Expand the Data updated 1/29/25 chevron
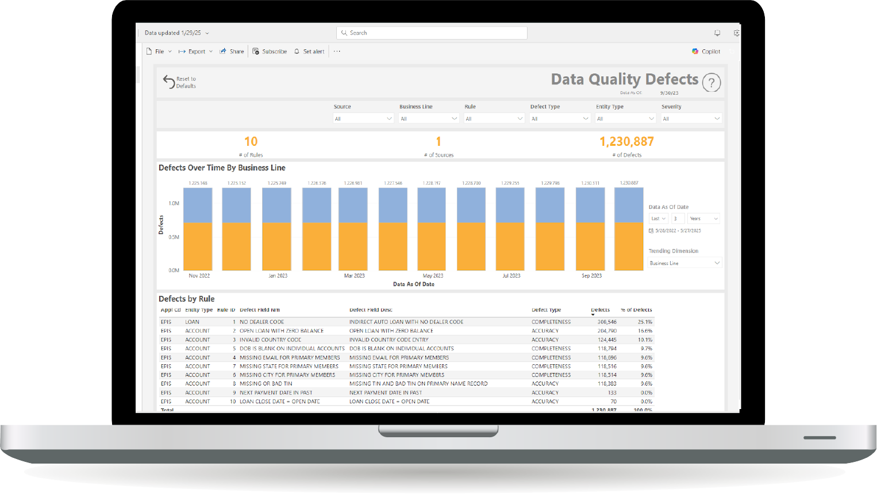Screen dimensions: 877x494 (206, 33)
